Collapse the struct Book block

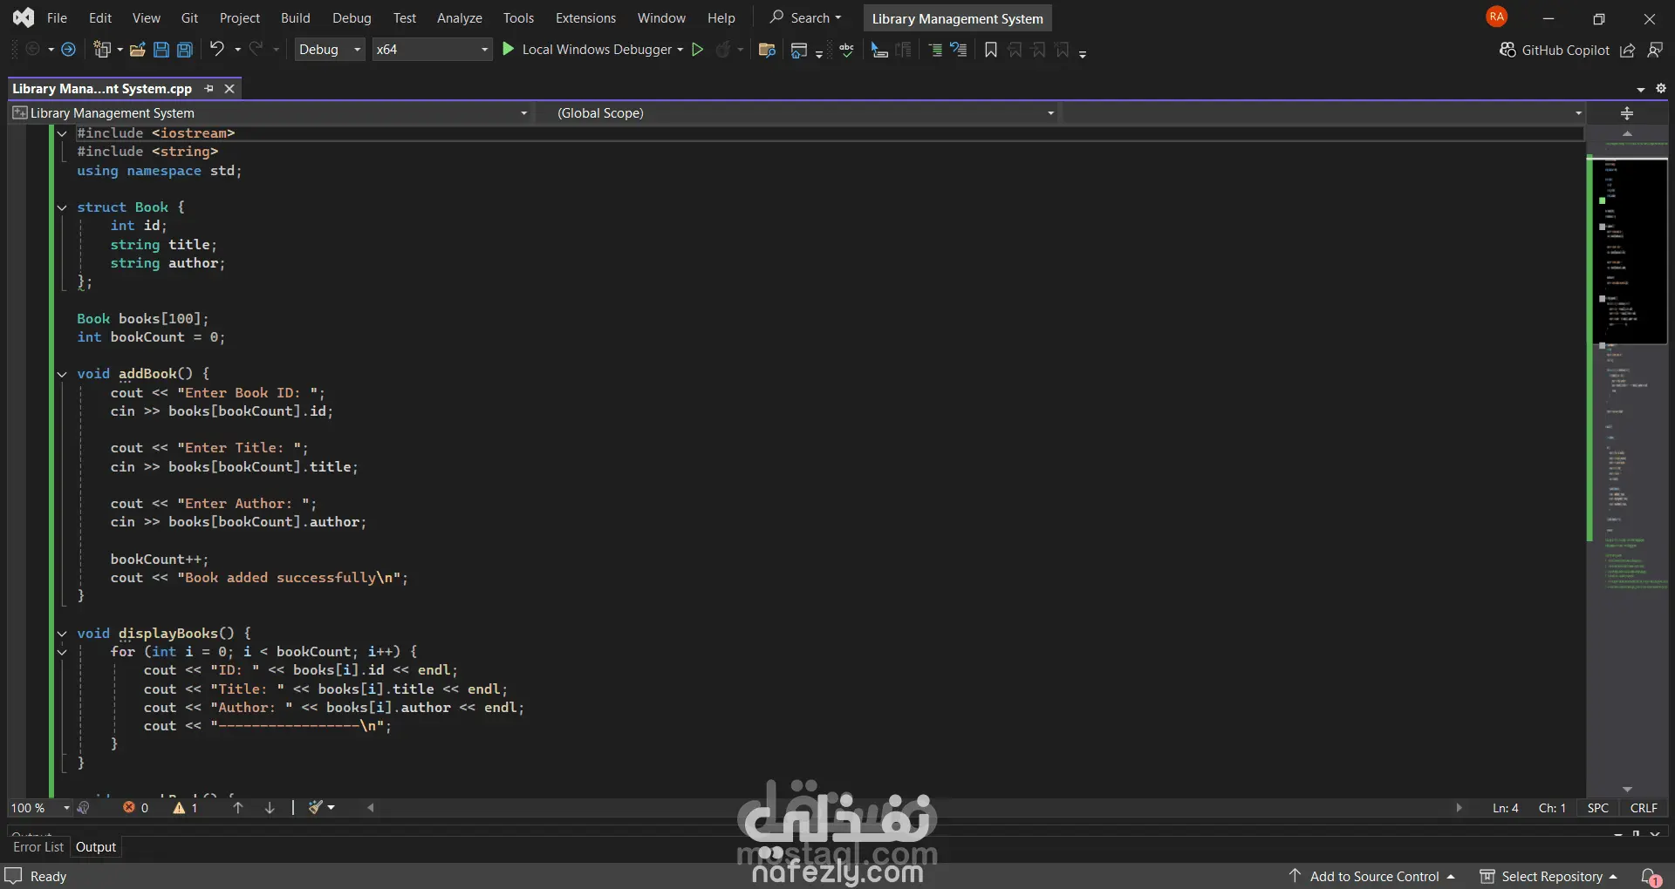pyautogui.click(x=62, y=207)
